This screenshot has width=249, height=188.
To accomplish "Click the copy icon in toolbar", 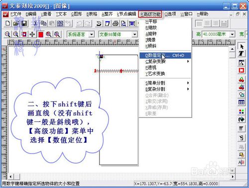I will [x=43, y=23].
